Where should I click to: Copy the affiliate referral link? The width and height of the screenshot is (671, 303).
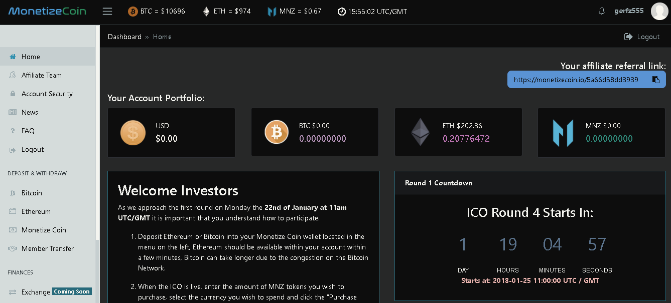pyautogui.click(x=655, y=80)
